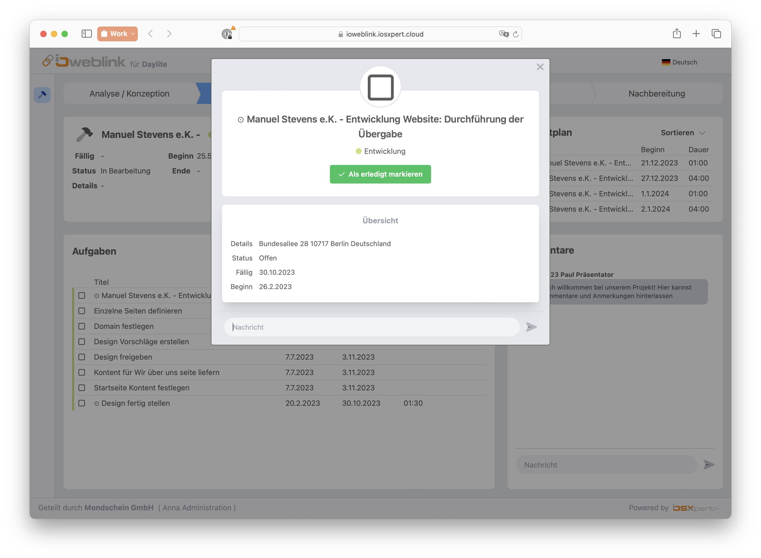Open the Design fertig stellen task
Image resolution: width=761 pixels, height=558 pixels.
coord(132,403)
